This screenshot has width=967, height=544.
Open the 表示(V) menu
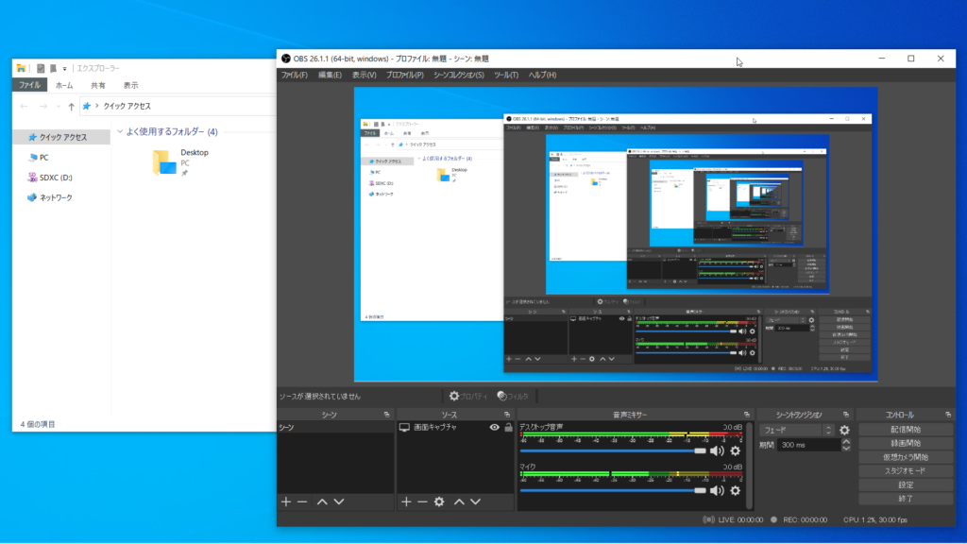coord(364,75)
